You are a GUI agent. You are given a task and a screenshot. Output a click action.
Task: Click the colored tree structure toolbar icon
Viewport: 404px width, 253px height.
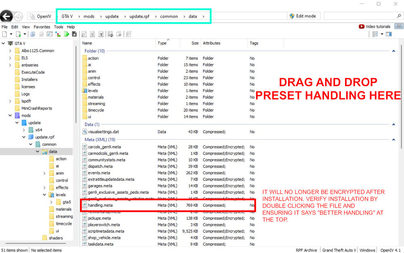point(58,34)
